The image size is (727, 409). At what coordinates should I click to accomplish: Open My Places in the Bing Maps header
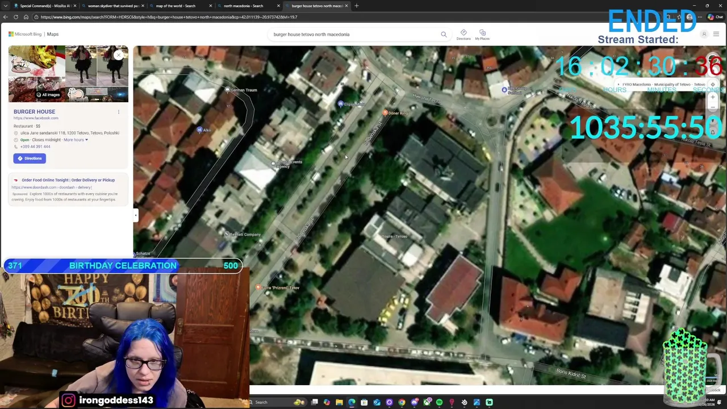pyautogui.click(x=482, y=34)
